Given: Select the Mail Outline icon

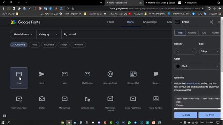Looking at the screenshot, I should 87,74.
